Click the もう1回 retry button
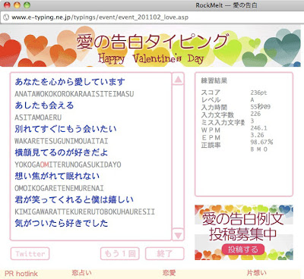This screenshot has width=304, height=279. (120, 253)
